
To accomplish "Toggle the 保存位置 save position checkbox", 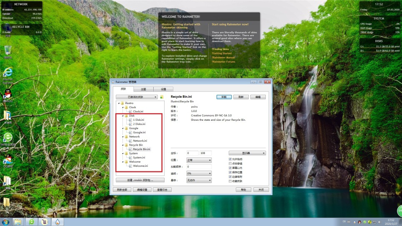I will (x=230, y=172).
